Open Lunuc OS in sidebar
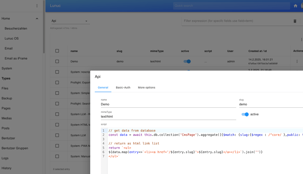 click(x=12, y=39)
